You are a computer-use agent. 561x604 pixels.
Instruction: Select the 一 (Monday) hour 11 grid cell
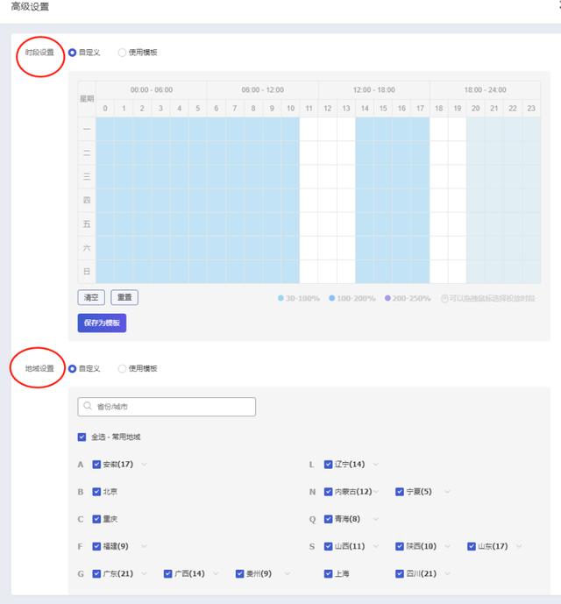[x=309, y=129]
